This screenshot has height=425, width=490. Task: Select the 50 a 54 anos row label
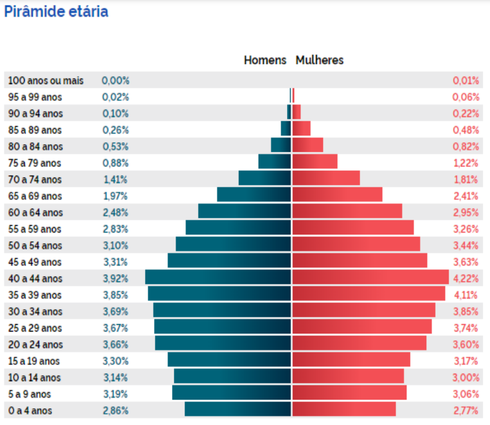(x=35, y=246)
